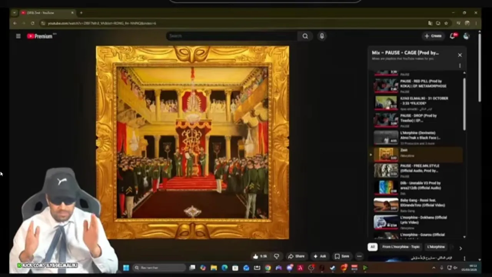
Task: Play L'Morphine (Devinette) playlist entry
Action: pos(417,137)
